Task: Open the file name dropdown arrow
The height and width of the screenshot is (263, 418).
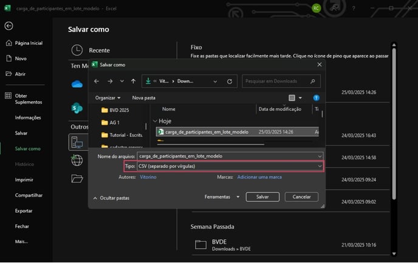Action: coord(320,156)
